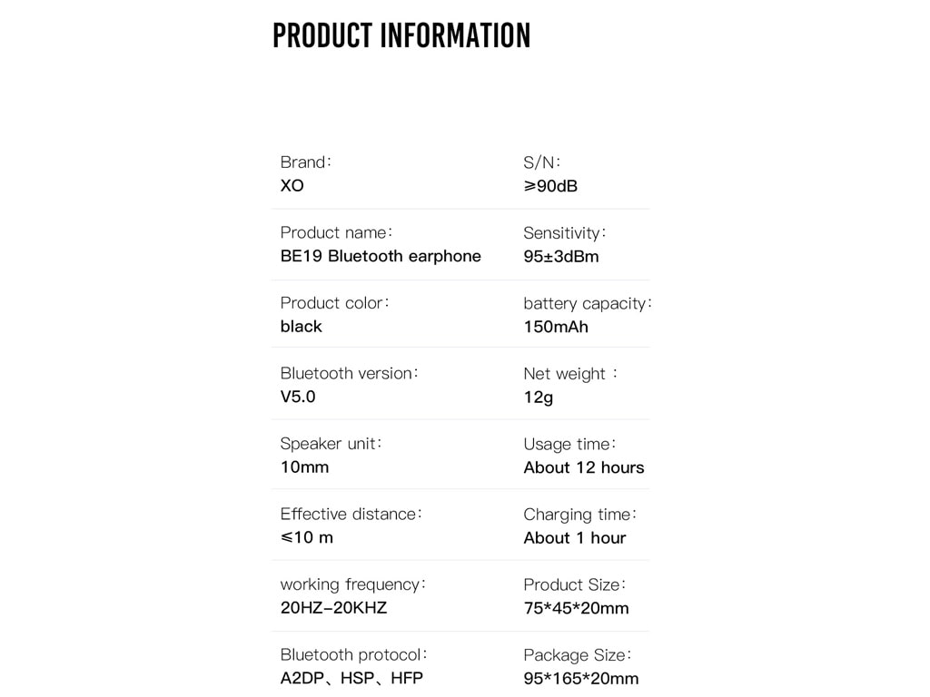
Task: Select the Brand label
Action: tap(305, 162)
